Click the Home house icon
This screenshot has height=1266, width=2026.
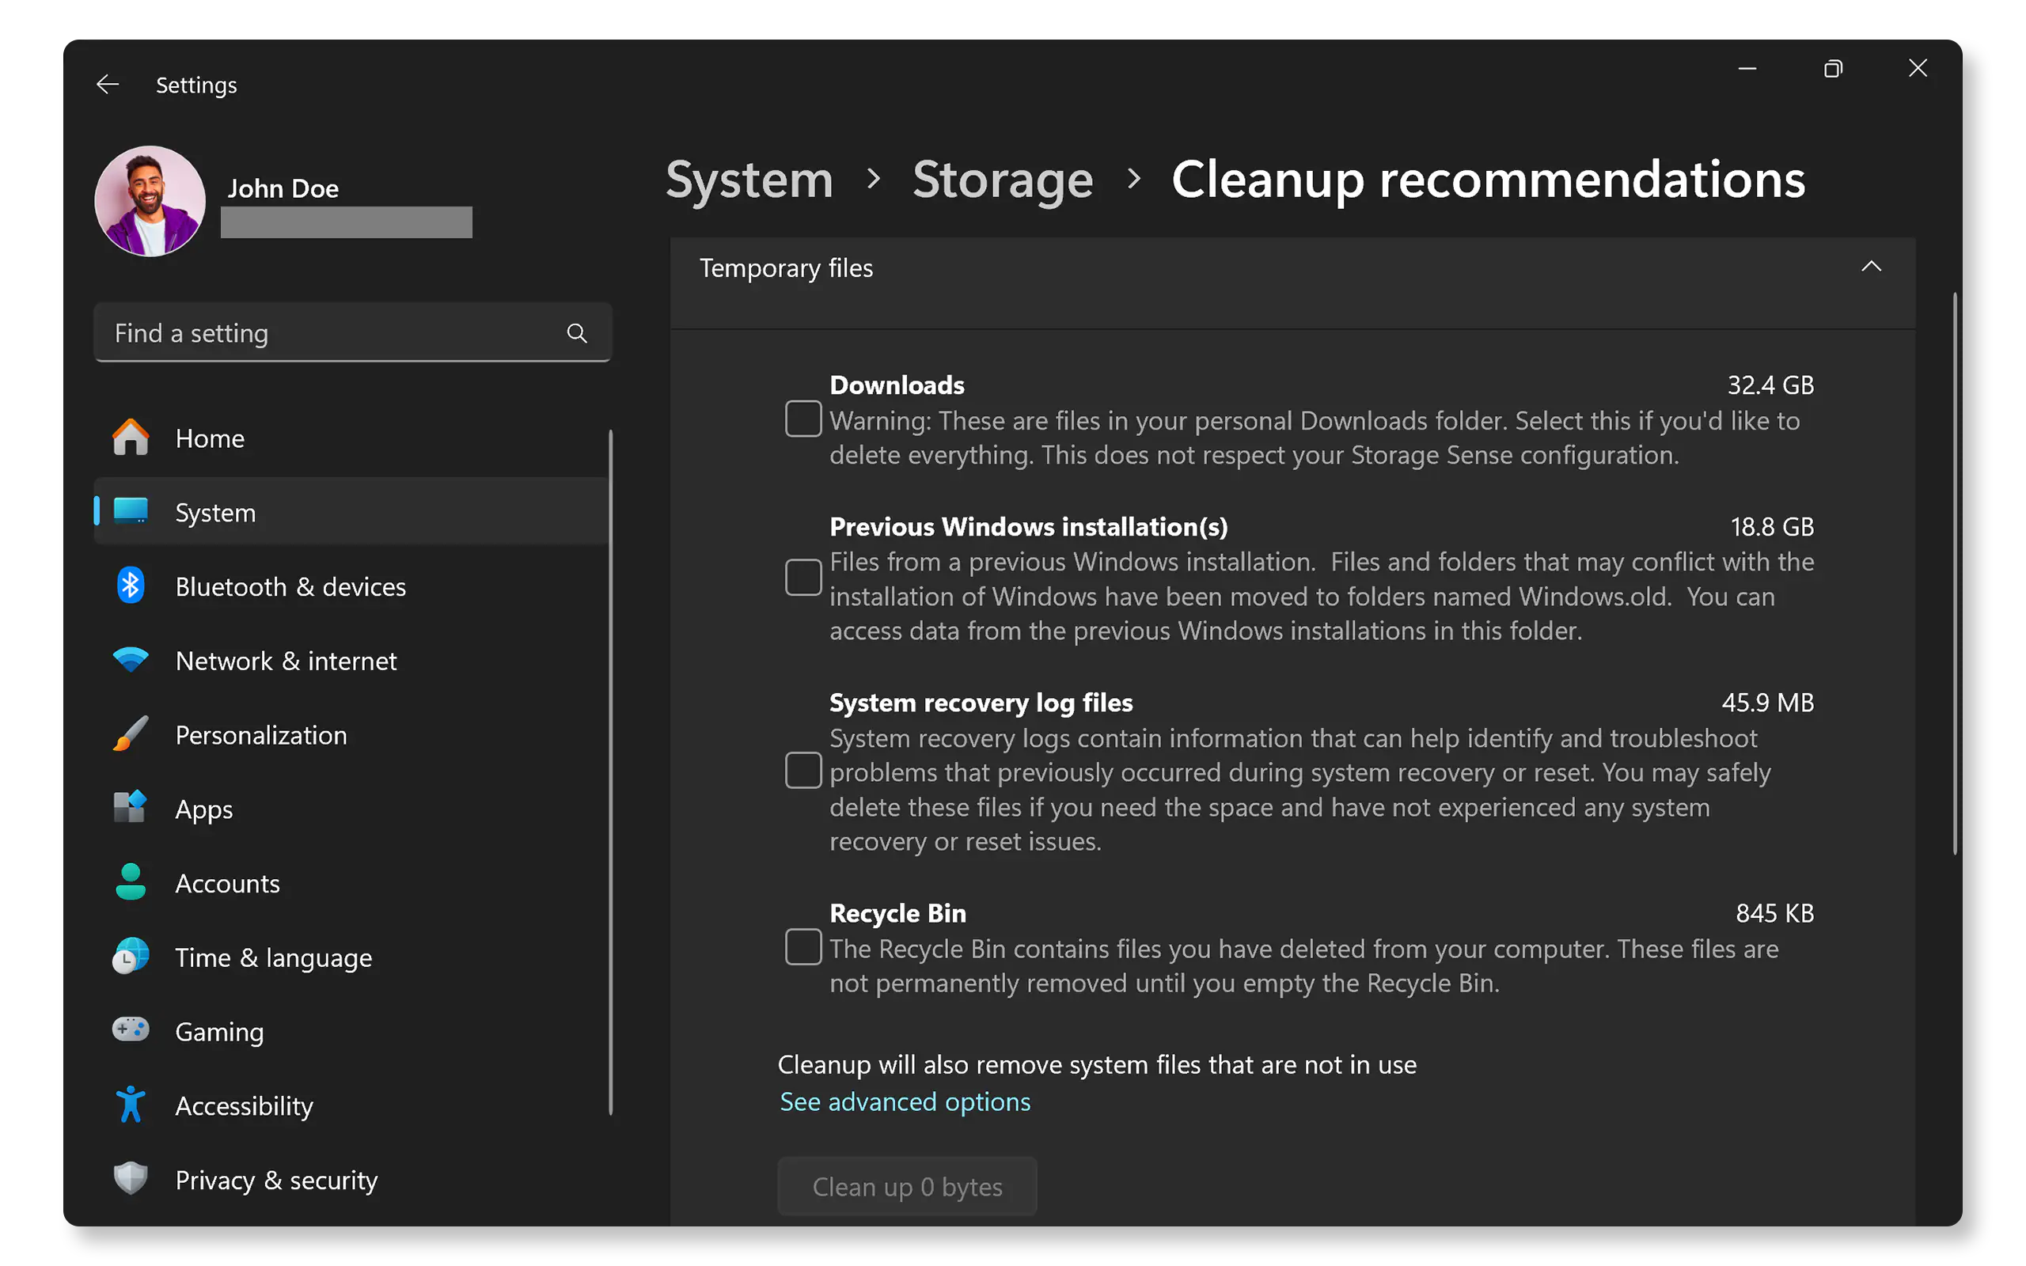point(131,438)
